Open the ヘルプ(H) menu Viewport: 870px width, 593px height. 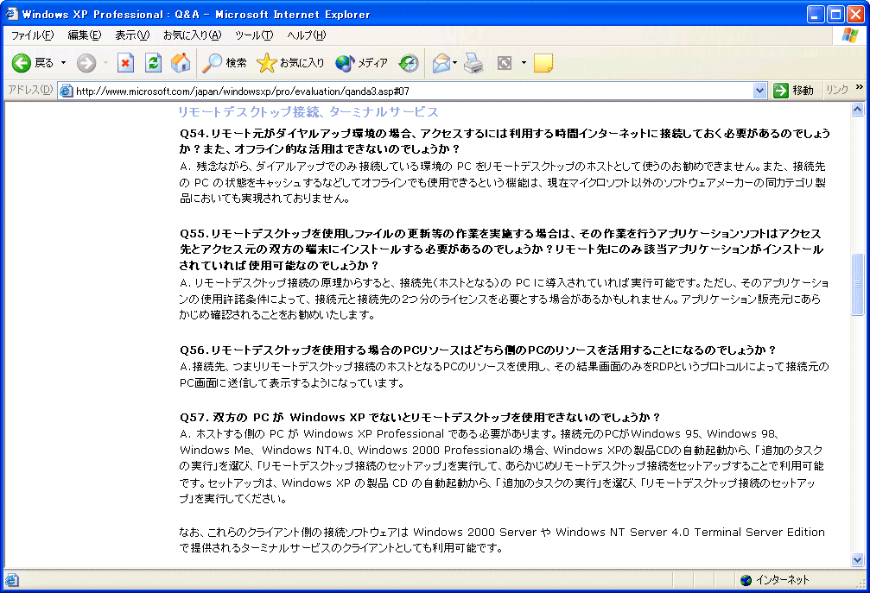click(x=307, y=35)
